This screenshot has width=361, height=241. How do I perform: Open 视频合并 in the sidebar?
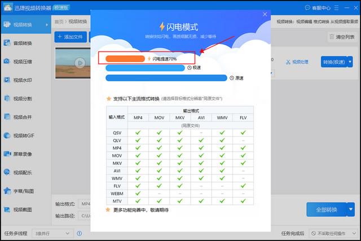tap(26, 117)
